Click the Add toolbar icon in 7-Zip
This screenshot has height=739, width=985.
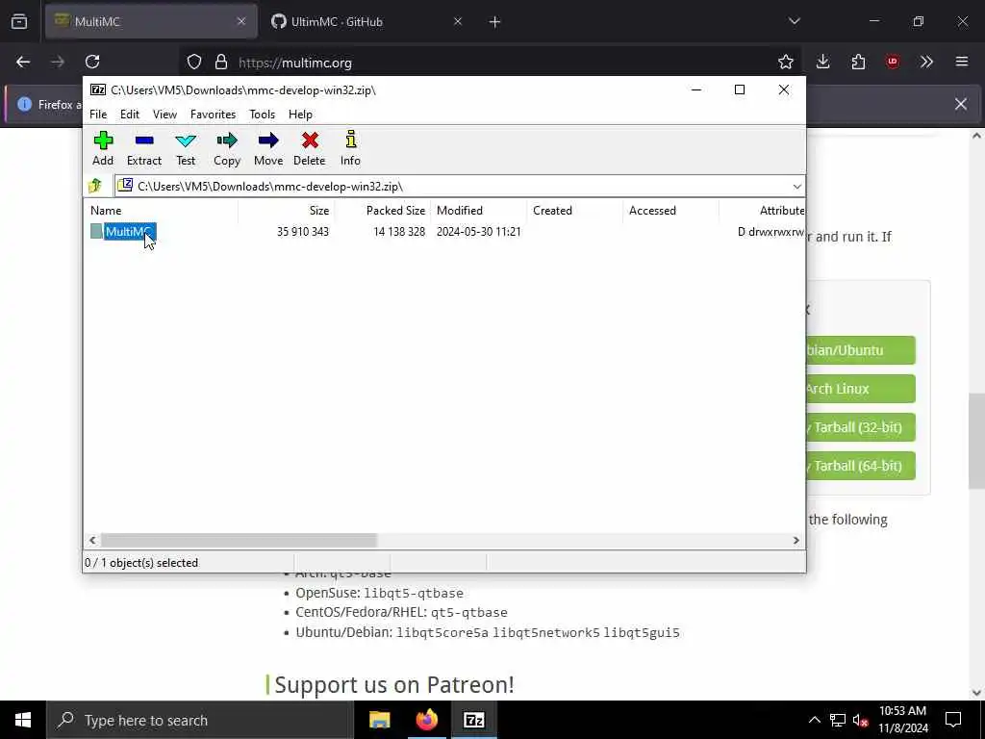pos(103,148)
